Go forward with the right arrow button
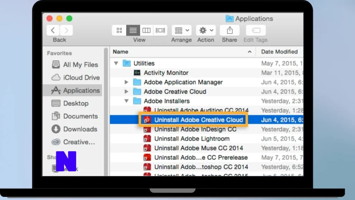355x200 pixels. [x=66, y=30]
